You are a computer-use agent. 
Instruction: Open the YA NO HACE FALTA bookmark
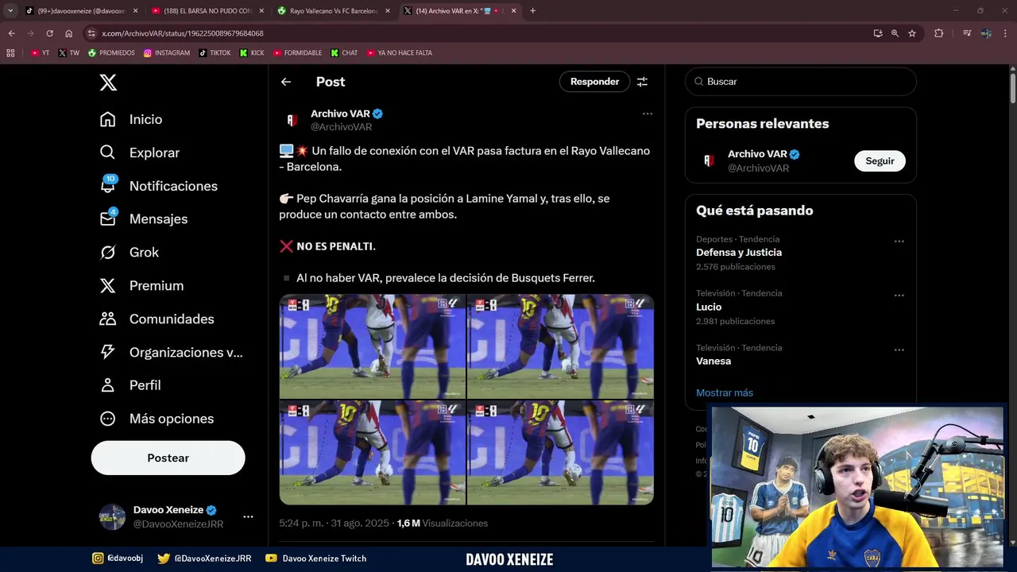coord(399,53)
